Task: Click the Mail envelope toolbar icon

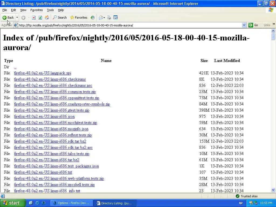Action: pos(101,18)
